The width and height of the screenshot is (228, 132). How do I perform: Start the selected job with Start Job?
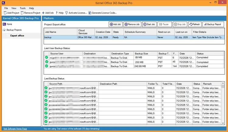(x=149, y=24)
